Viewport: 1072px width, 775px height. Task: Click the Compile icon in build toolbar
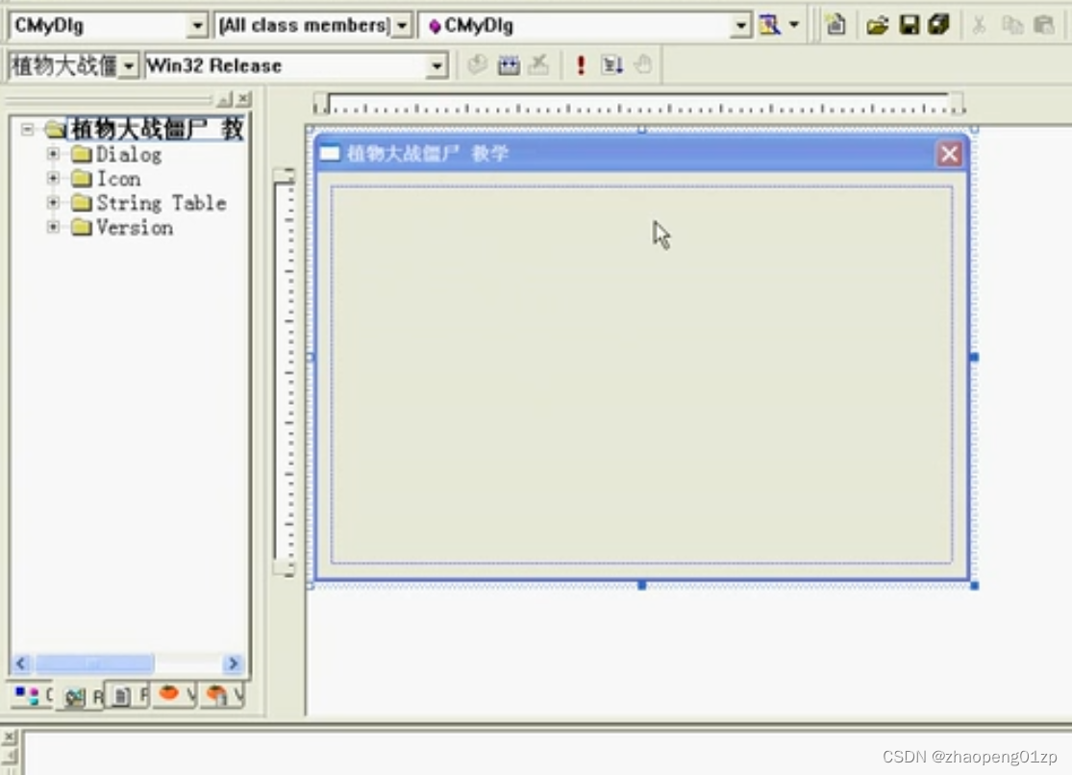coord(477,65)
